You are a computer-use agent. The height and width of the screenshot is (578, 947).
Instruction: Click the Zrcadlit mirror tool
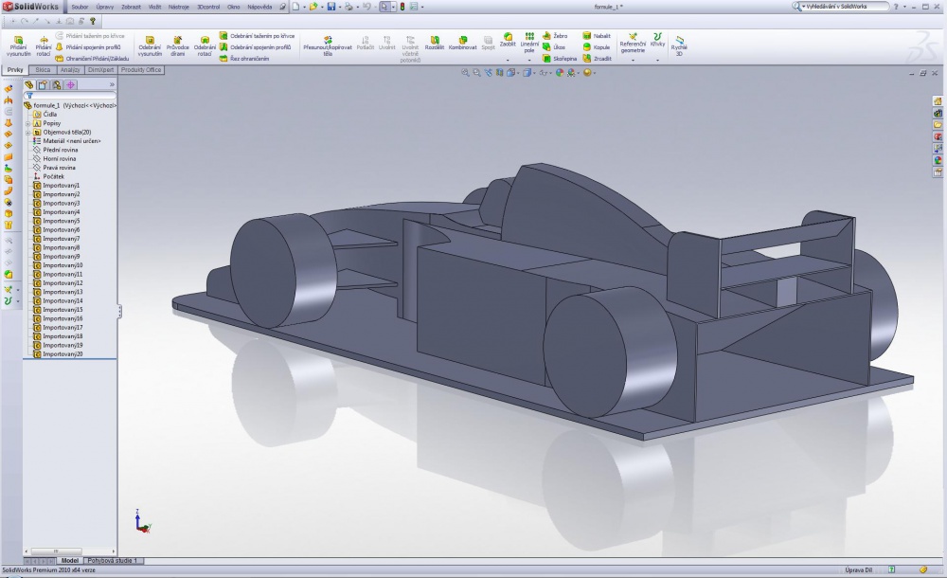coord(598,59)
